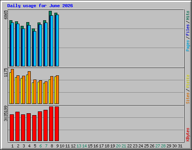This screenshot has height=150, width=192.
Task: Click the orange 'Sites' legend label
Action: tap(187, 98)
